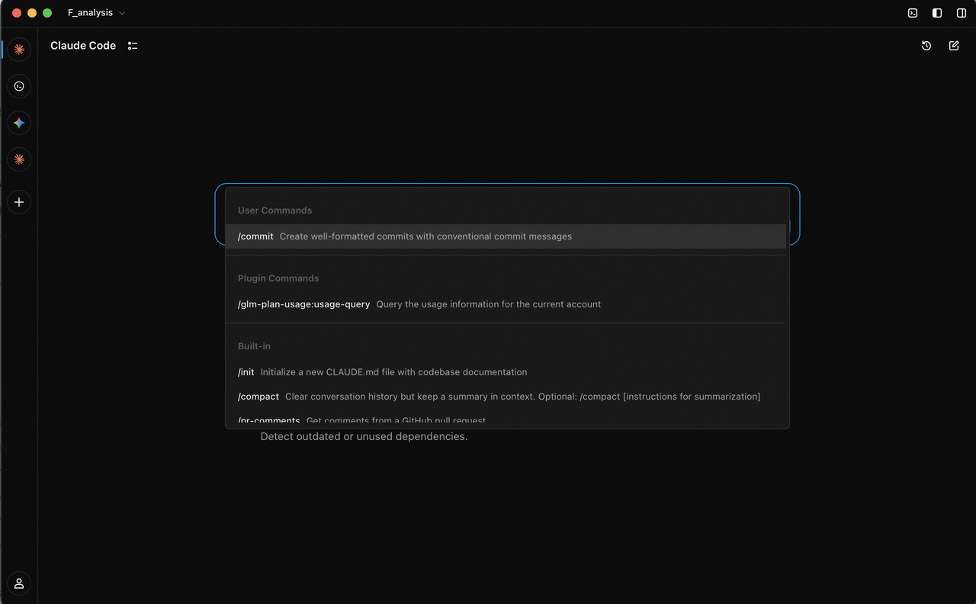Open the task list icon beside Claude Code

click(133, 46)
